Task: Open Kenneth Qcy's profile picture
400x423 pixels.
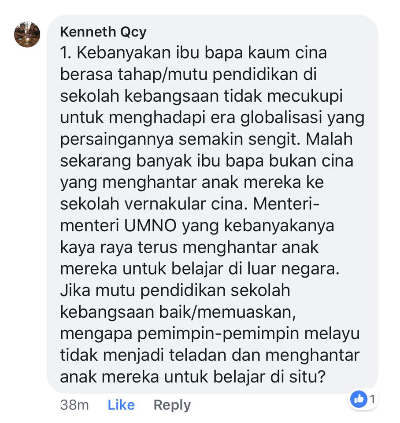Action: point(27,34)
